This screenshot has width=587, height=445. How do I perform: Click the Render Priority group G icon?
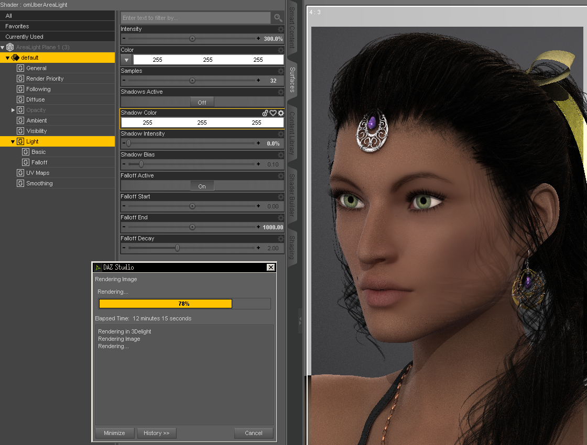click(x=20, y=79)
